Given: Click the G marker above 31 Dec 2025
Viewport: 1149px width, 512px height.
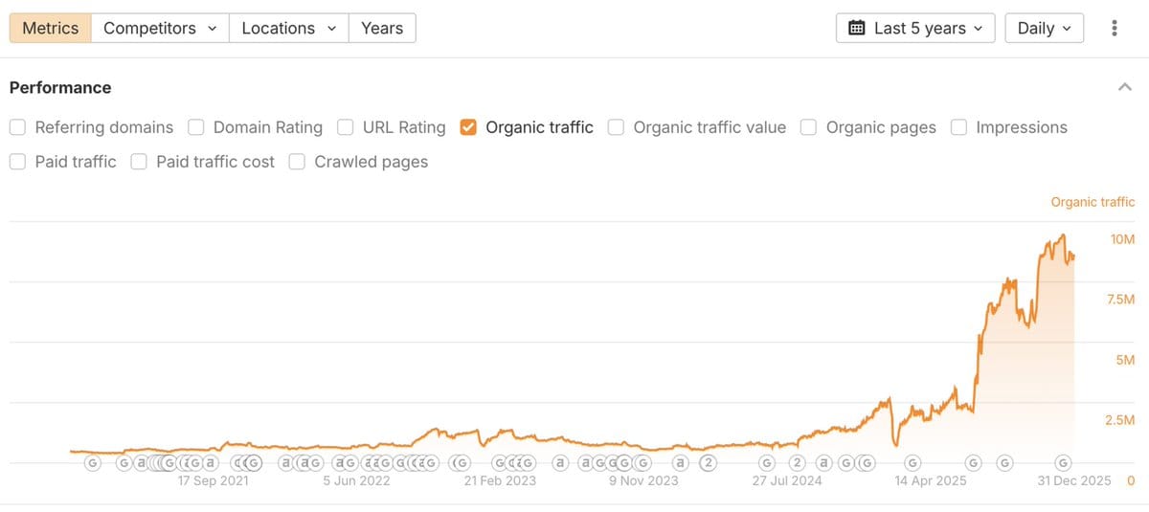Looking at the screenshot, I should coord(1062,463).
